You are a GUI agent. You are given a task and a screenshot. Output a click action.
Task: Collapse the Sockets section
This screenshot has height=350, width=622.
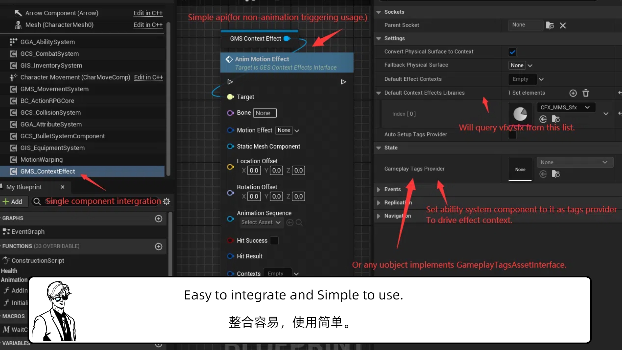[379, 12]
